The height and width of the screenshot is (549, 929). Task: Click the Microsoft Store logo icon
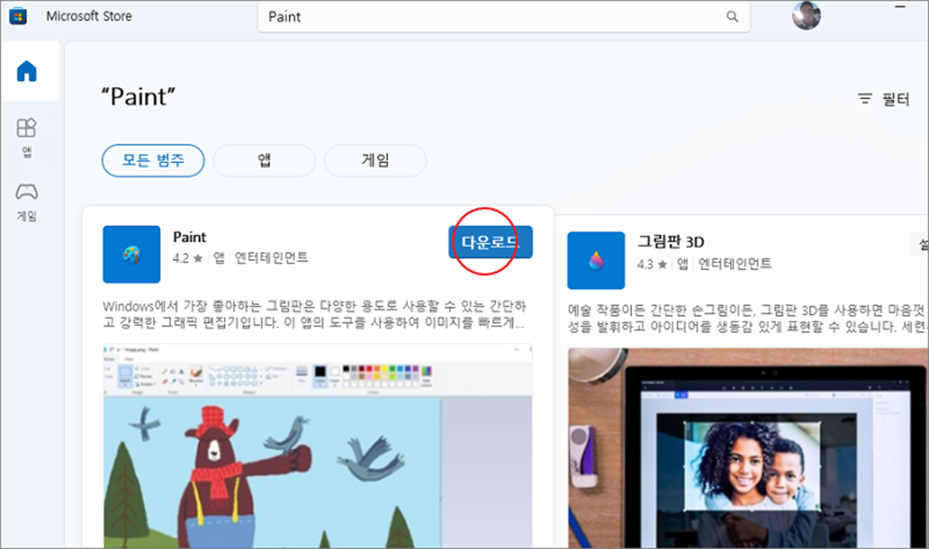pyautogui.click(x=18, y=16)
